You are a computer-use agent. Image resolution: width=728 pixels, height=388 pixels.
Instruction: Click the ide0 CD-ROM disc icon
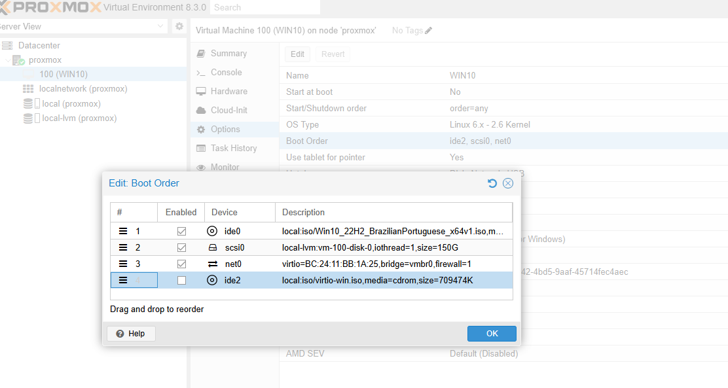(212, 231)
